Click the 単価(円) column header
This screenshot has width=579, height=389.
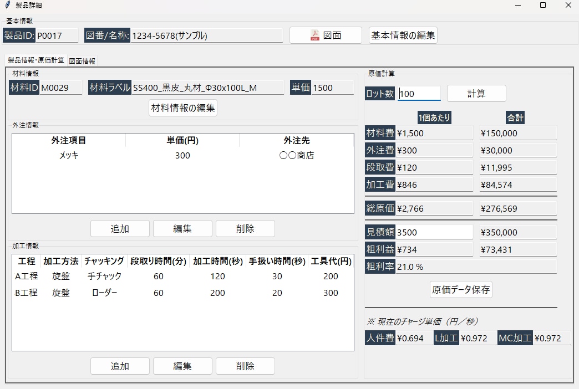click(182, 140)
